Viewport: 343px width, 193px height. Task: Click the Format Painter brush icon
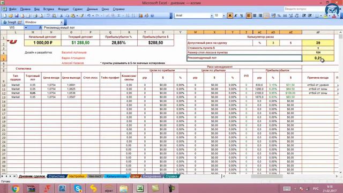[x=82, y=16]
